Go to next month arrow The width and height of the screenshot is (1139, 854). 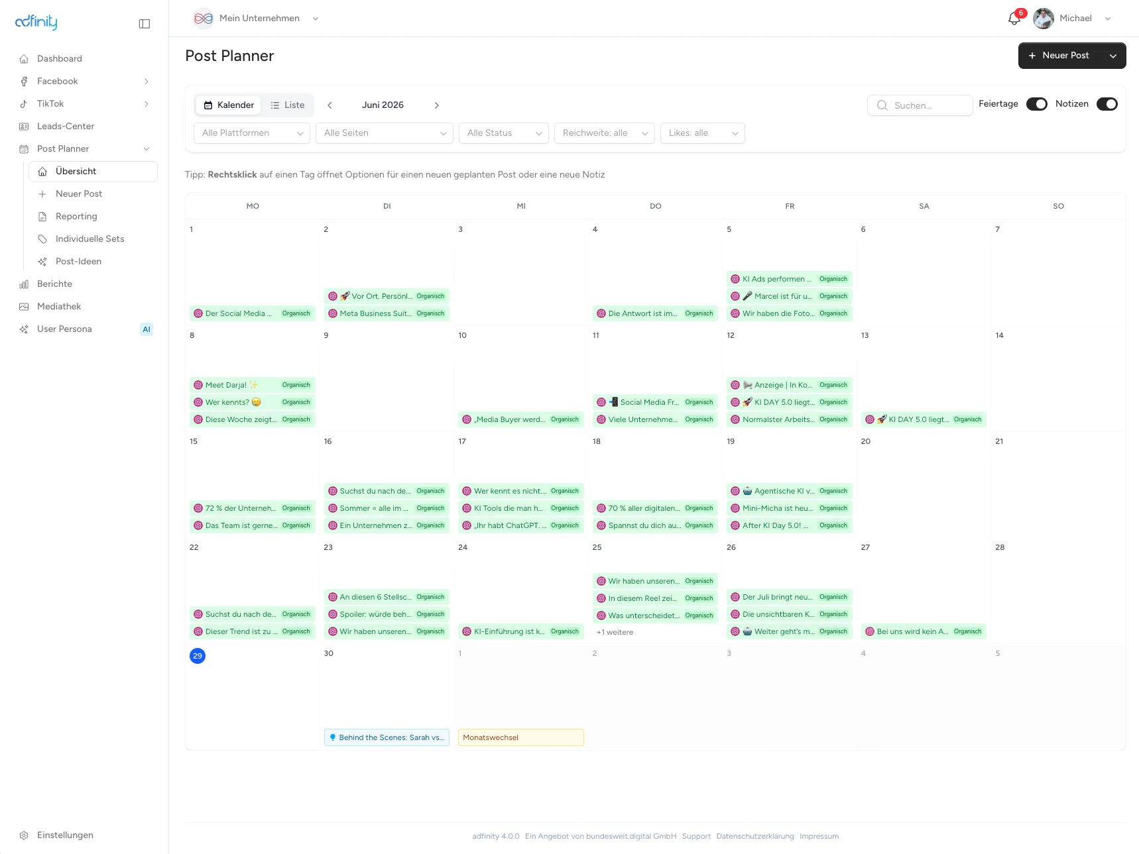pos(436,105)
